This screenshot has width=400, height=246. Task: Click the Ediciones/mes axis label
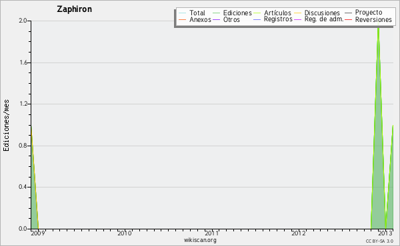pos(6,126)
